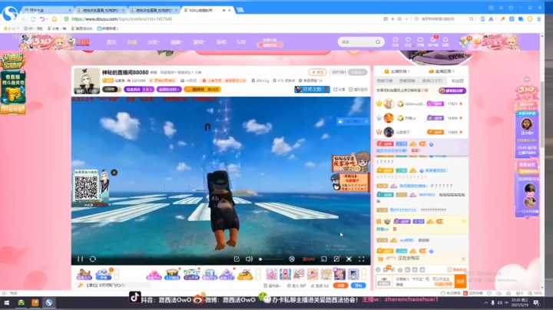Adjust the player volume slider

click(x=271, y=259)
